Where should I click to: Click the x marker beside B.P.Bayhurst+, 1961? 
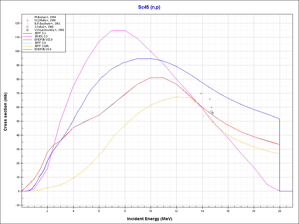click(x=27, y=24)
